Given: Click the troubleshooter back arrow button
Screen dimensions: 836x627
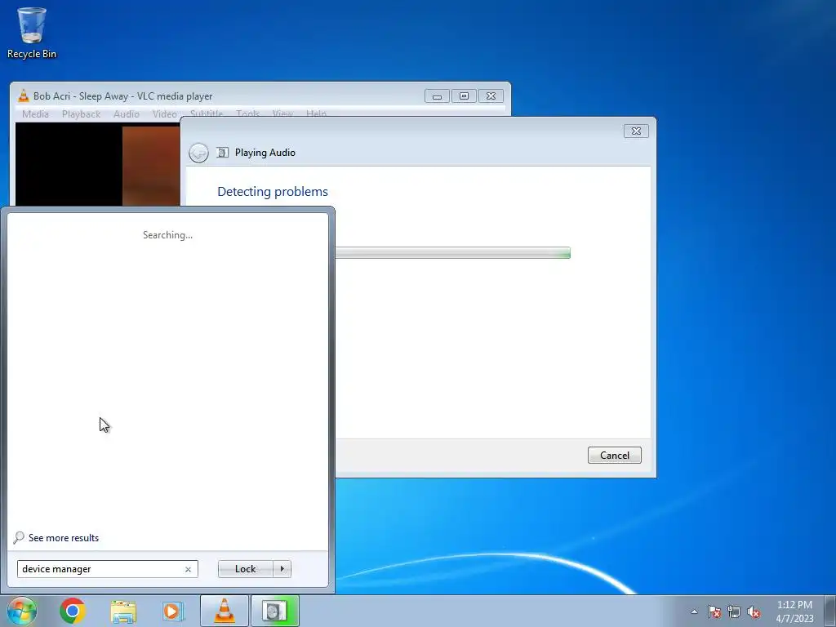Looking at the screenshot, I should [x=198, y=153].
